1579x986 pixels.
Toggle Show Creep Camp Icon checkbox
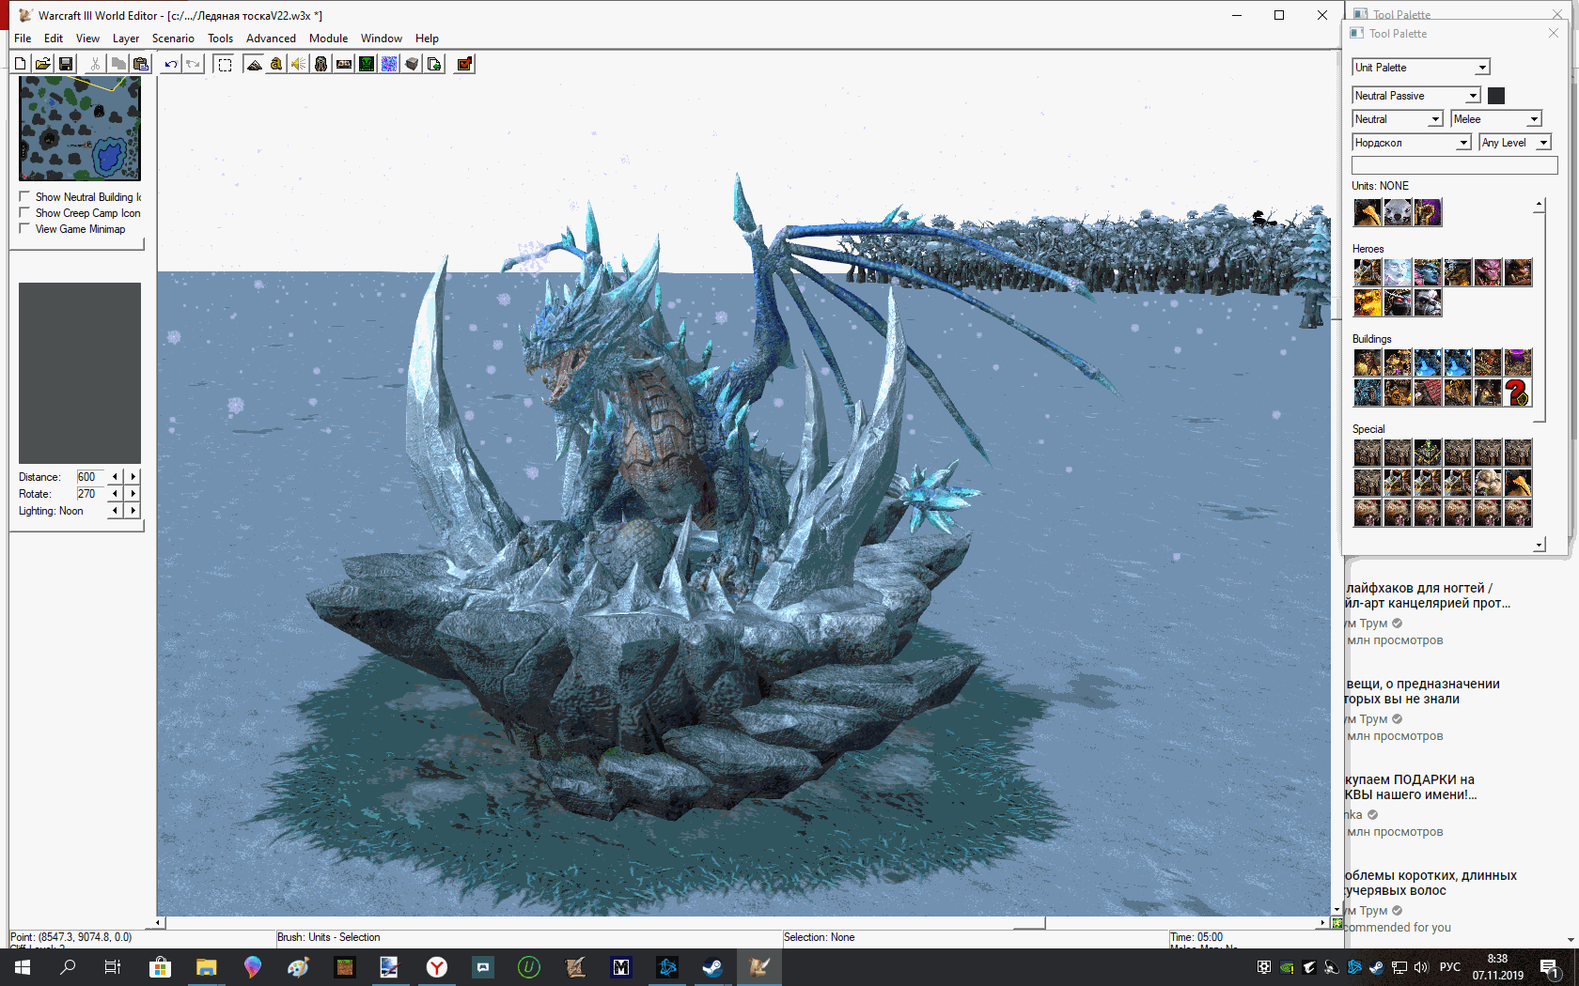[25, 213]
